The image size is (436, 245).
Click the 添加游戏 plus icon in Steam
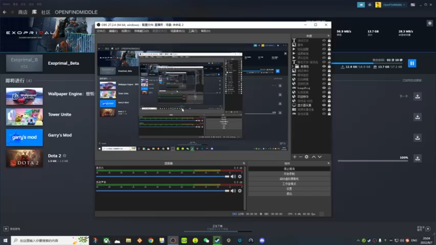point(6,229)
